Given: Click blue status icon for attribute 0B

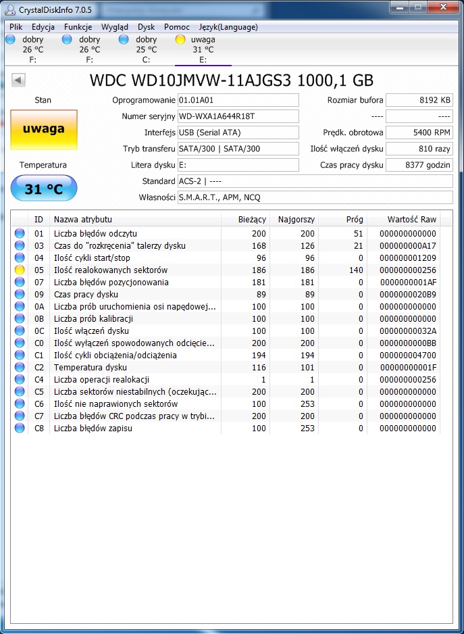Looking at the screenshot, I should (20, 318).
